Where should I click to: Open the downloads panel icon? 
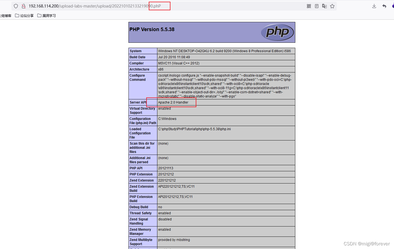click(x=374, y=6)
